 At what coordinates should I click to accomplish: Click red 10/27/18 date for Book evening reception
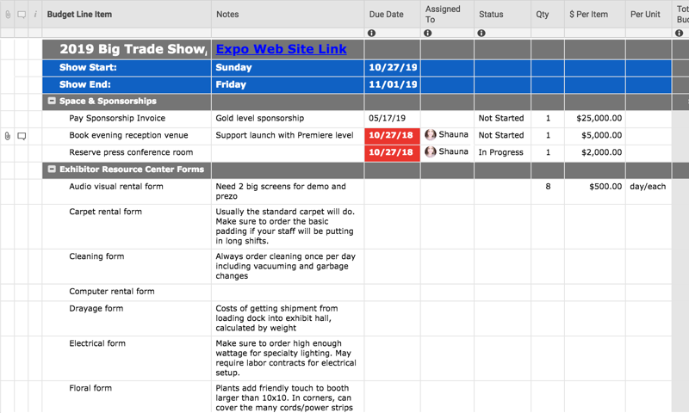click(x=393, y=136)
